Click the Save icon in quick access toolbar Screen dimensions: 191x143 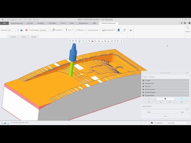coord(12,19)
